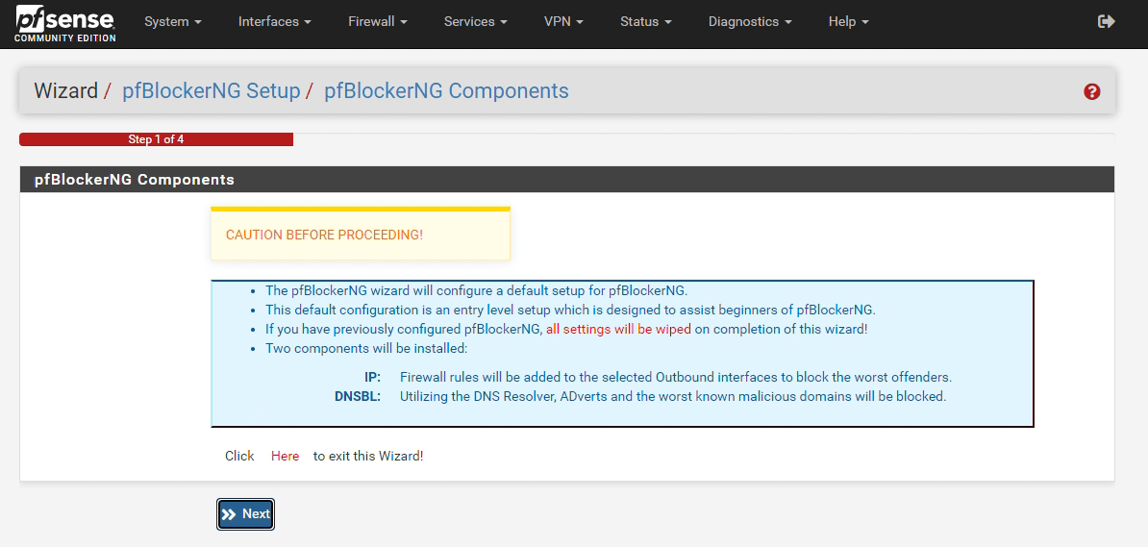Open the Services menu
1148x547 pixels.
click(476, 21)
